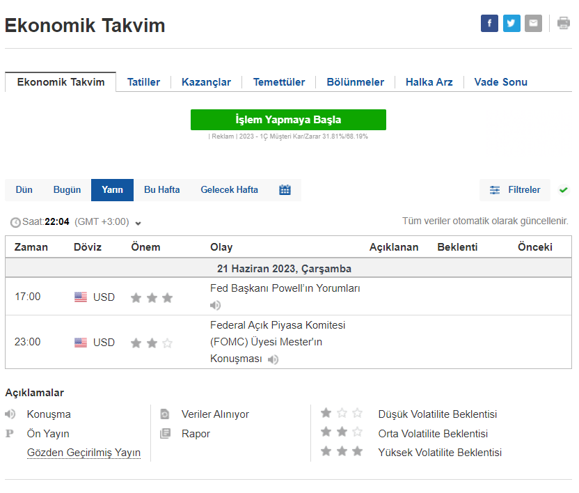Viewport: 579px width, 493px height.
Task: Click the Gözden Geçirilmiş Yayın legend link
Action: pos(84,453)
